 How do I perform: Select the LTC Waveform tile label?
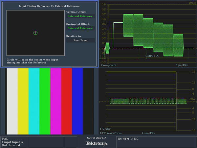pyautogui.click(x=111, y=133)
